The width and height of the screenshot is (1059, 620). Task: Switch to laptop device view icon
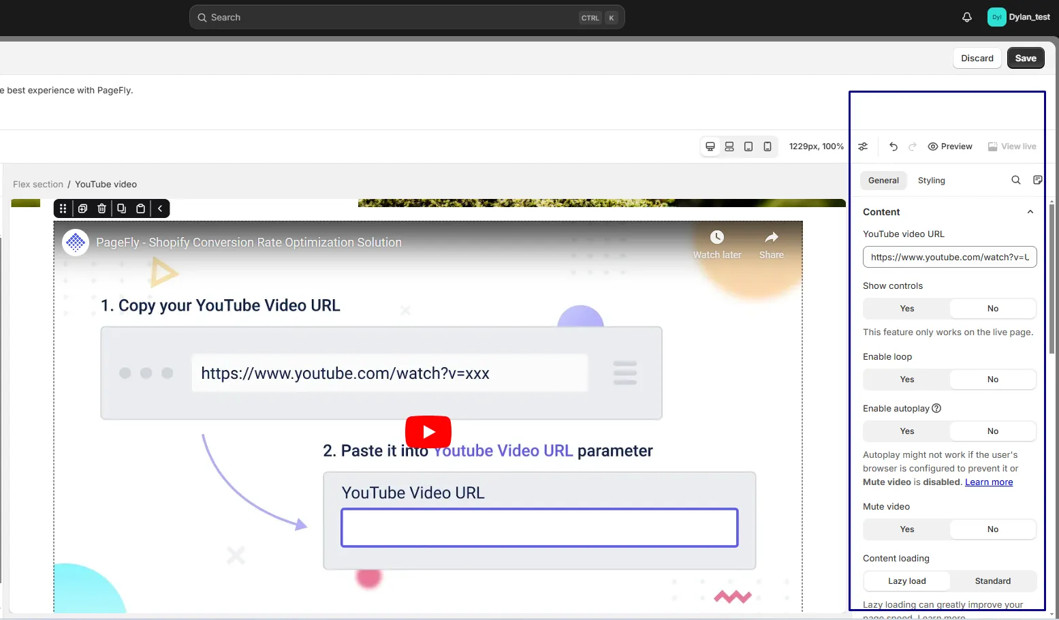[729, 146]
